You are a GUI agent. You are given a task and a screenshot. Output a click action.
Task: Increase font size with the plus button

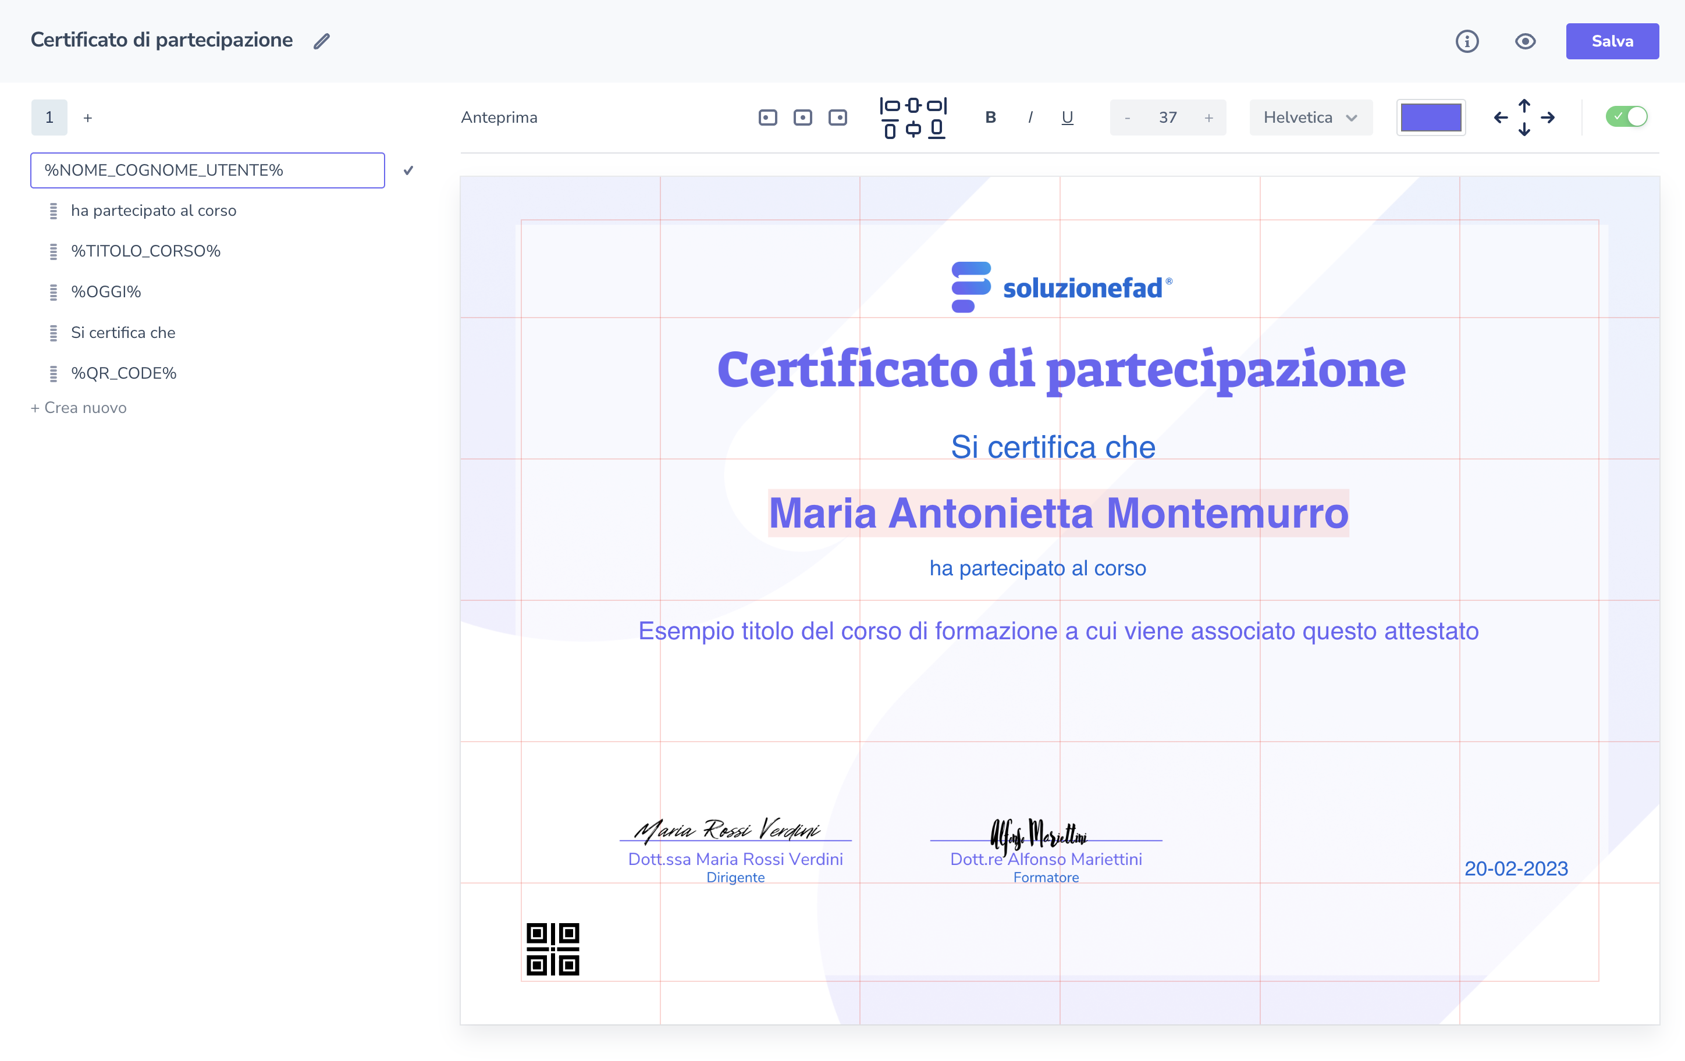coord(1208,118)
